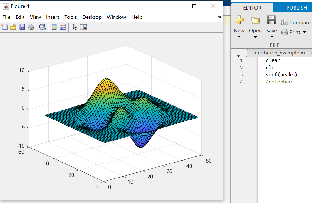Open the Insert menu in Figure 4

coord(52,17)
